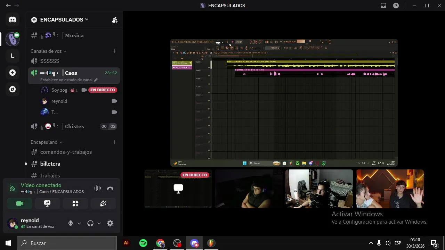Open the Discover servers compass icon
This screenshot has width=445, height=250.
(13, 89)
